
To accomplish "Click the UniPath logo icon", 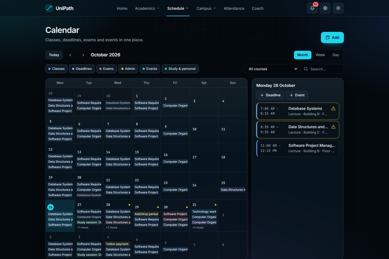I will (49, 8).
